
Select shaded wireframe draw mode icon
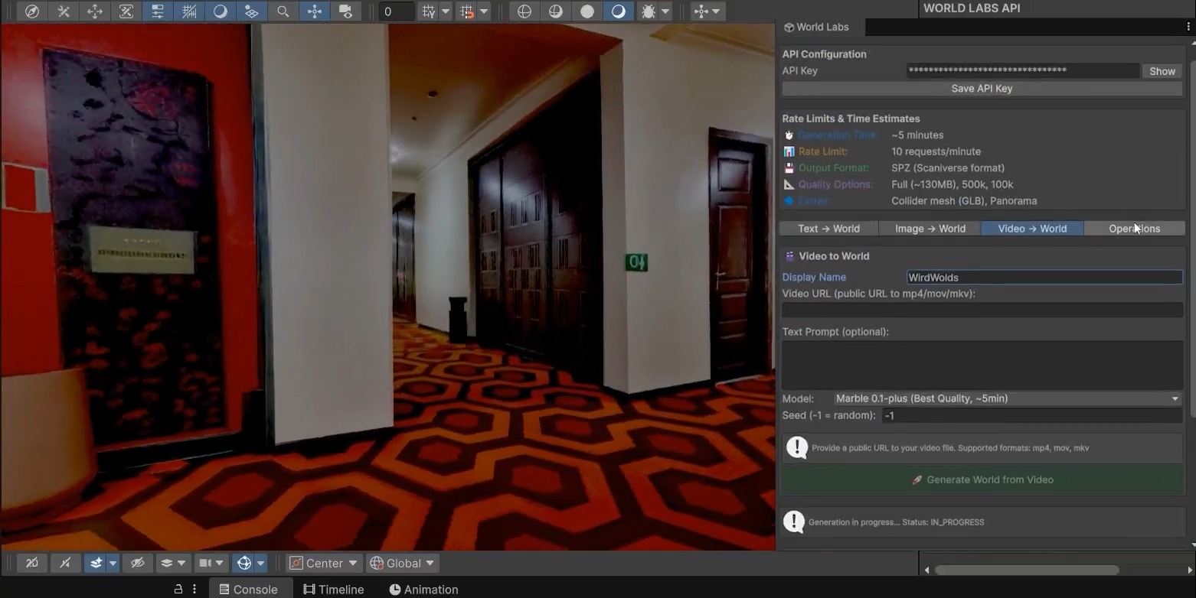(x=556, y=11)
